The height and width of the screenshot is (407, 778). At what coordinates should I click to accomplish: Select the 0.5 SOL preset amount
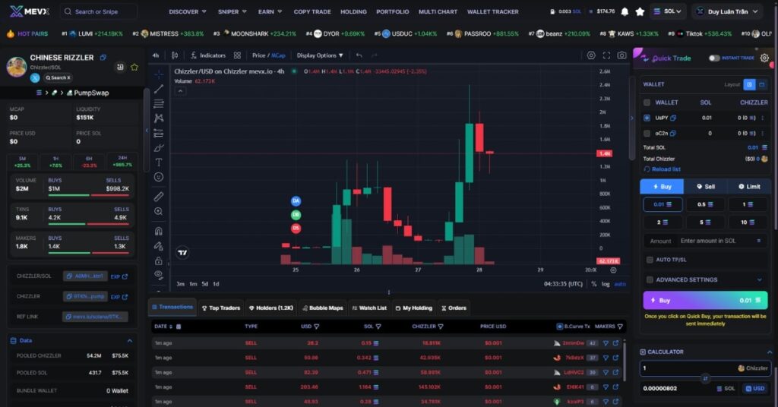pos(705,204)
